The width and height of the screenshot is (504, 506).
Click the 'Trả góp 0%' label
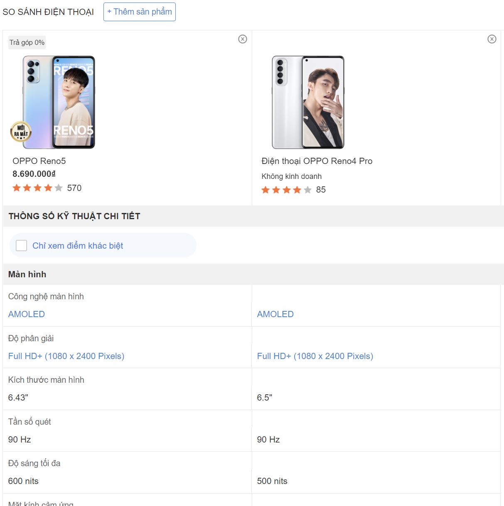click(27, 42)
